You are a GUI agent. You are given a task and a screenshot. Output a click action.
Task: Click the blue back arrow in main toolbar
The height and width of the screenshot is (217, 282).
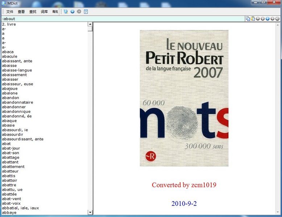pos(72,12)
